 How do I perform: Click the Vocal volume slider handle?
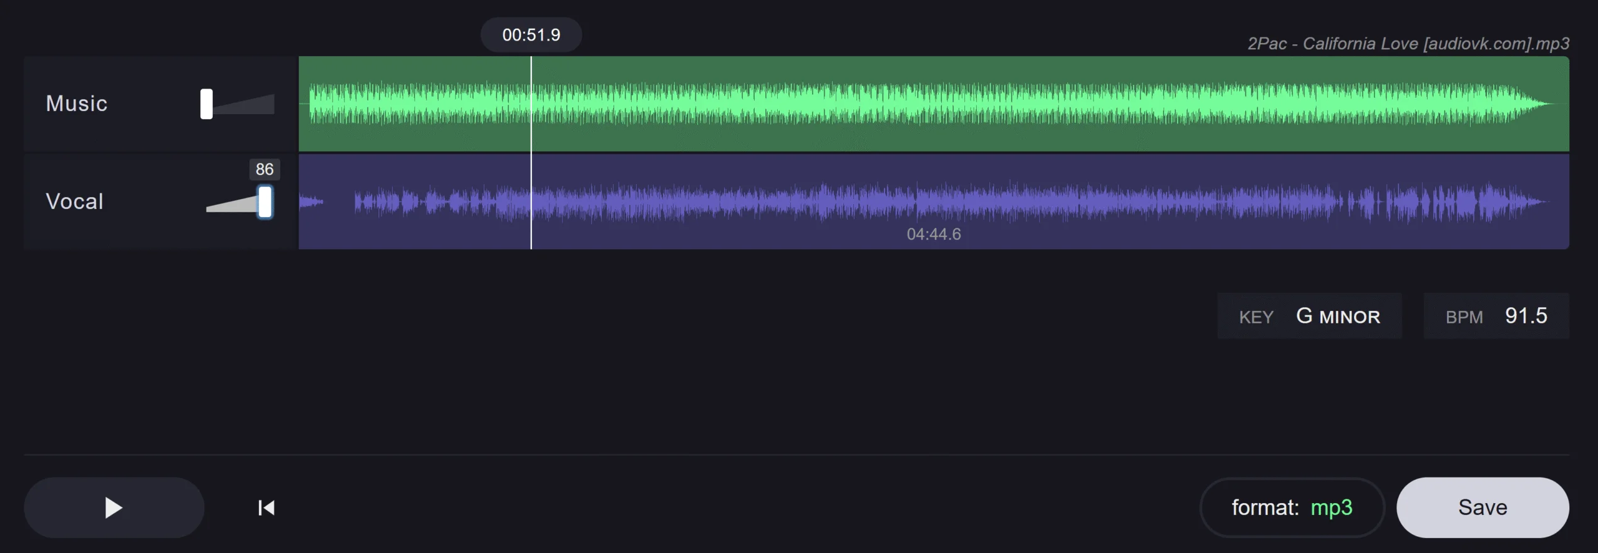(265, 202)
